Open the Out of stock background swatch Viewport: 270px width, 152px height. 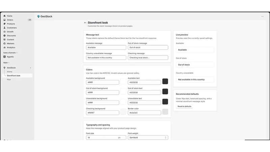point(123,92)
